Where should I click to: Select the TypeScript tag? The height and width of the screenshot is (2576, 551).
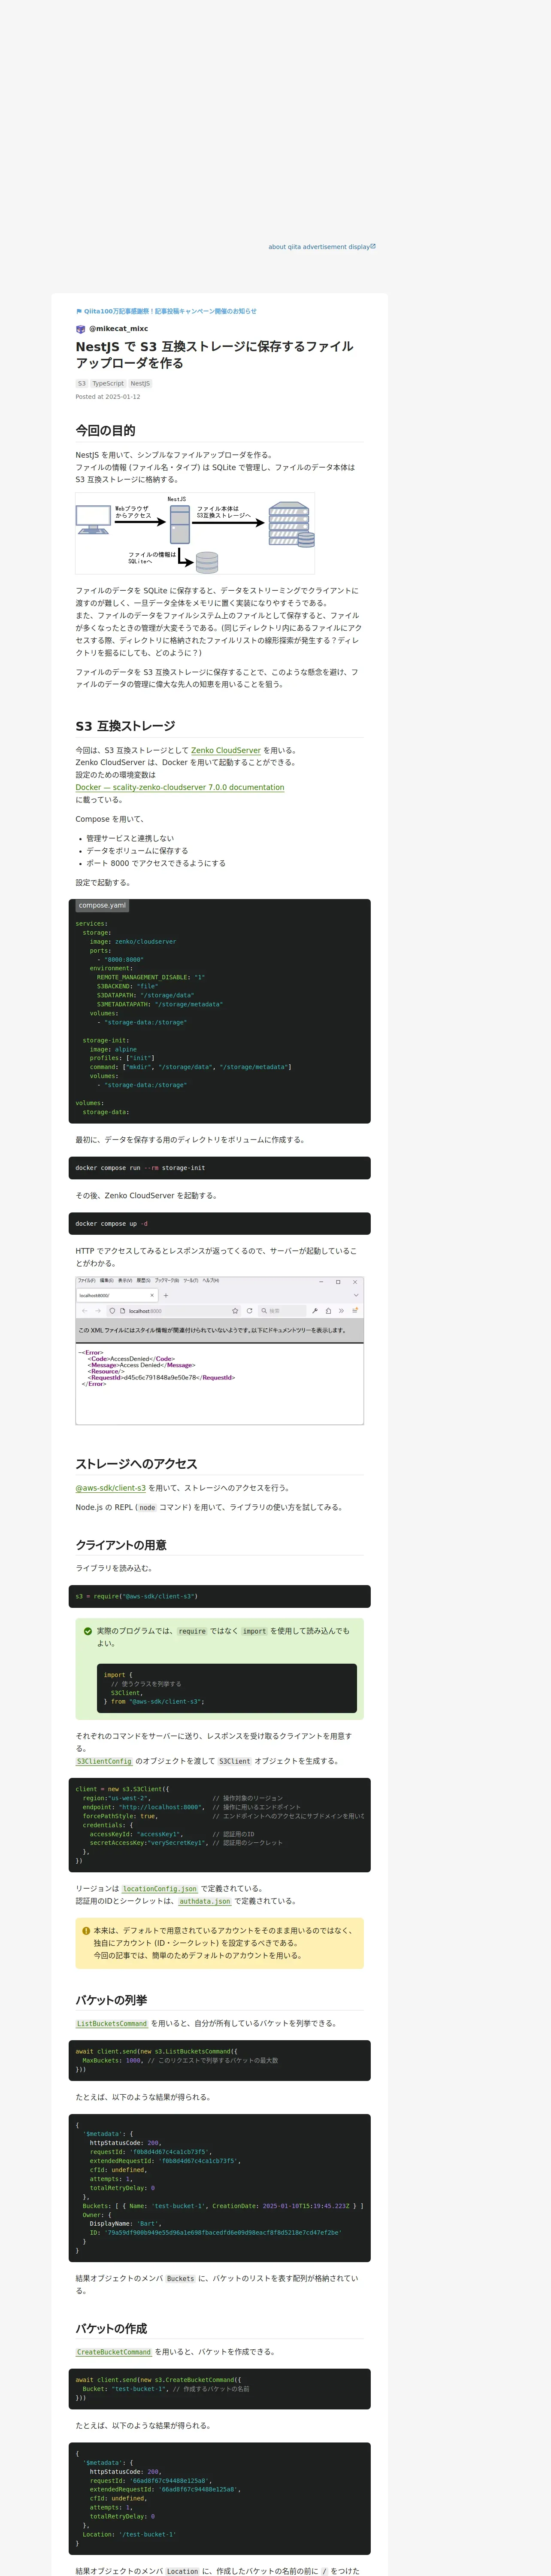(108, 384)
